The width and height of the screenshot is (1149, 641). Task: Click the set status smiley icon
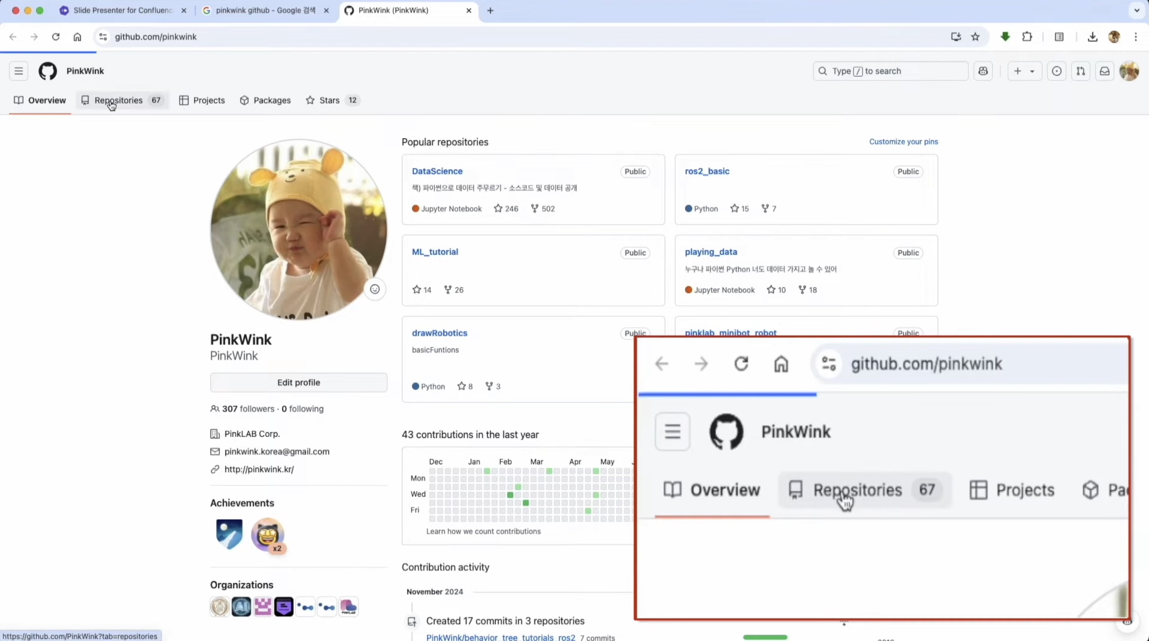pos(374,289)
